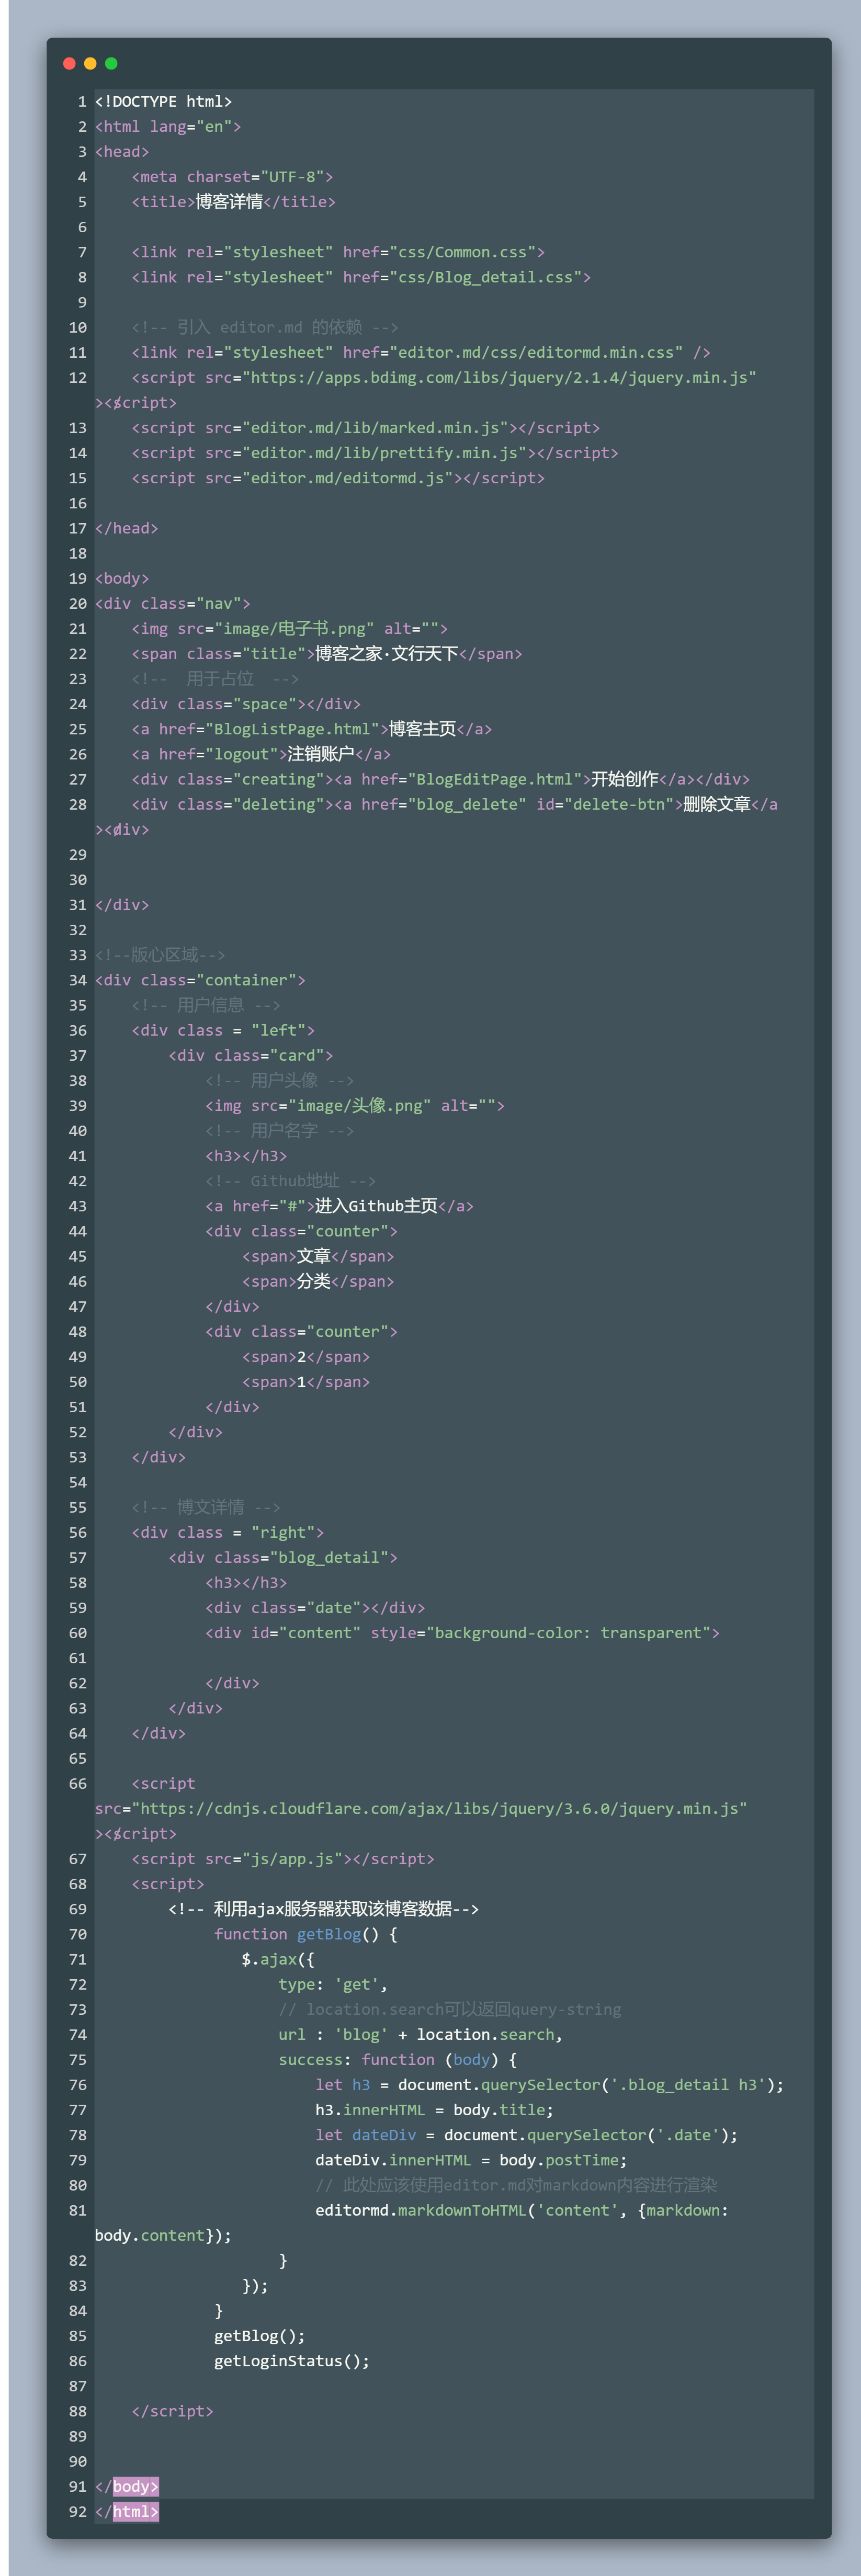Click line number 1 in gutter
This screenshot has height=2576, width=861.
[x=82, y=102]
